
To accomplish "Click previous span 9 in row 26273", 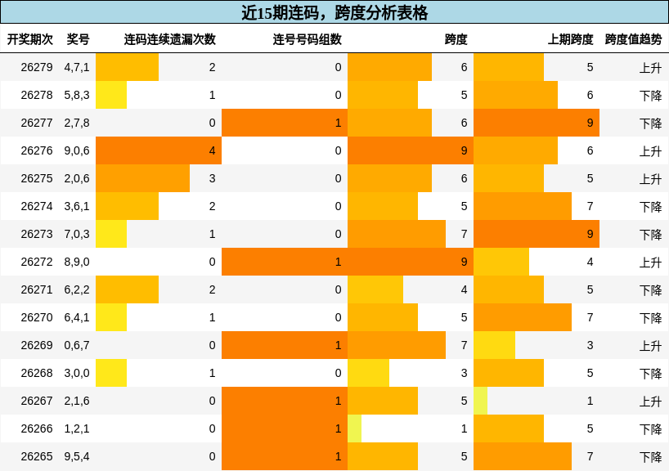I will (590, 234).
